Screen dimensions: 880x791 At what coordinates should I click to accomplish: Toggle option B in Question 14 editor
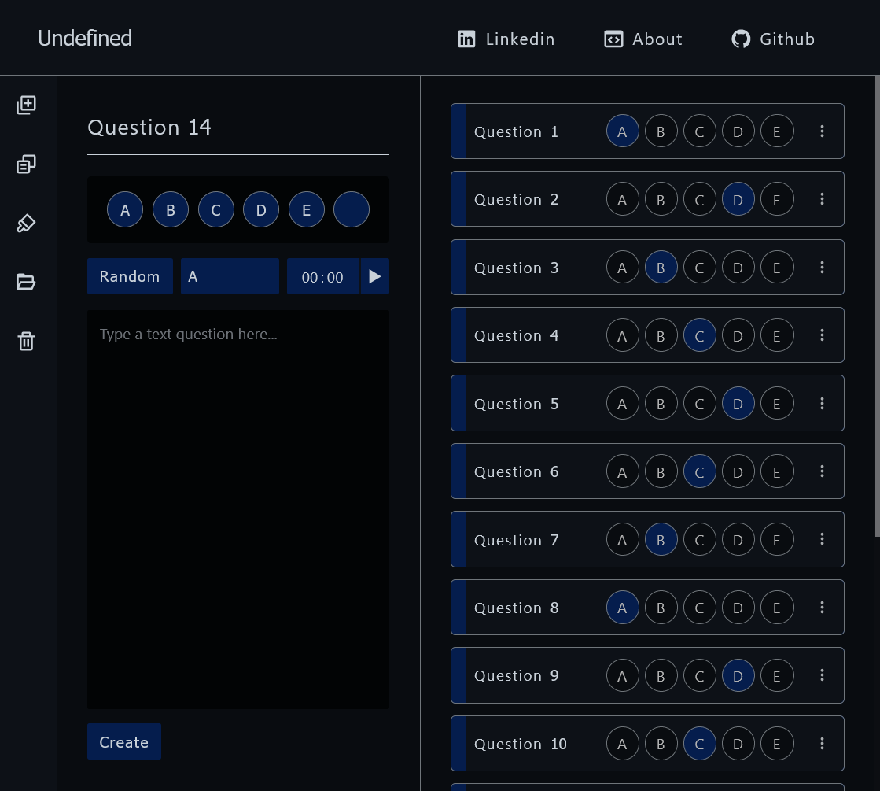click(171, 209)
